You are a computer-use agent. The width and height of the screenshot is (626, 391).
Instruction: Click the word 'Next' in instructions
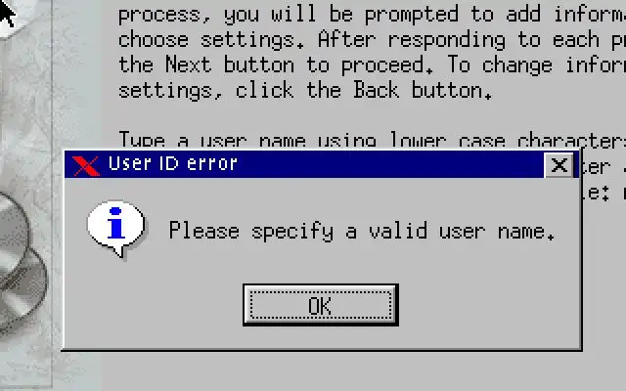188,65
